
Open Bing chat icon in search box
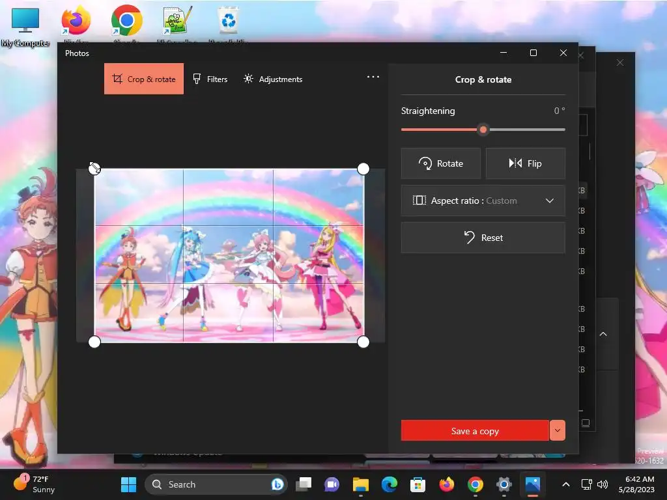[x=277, y=484]
